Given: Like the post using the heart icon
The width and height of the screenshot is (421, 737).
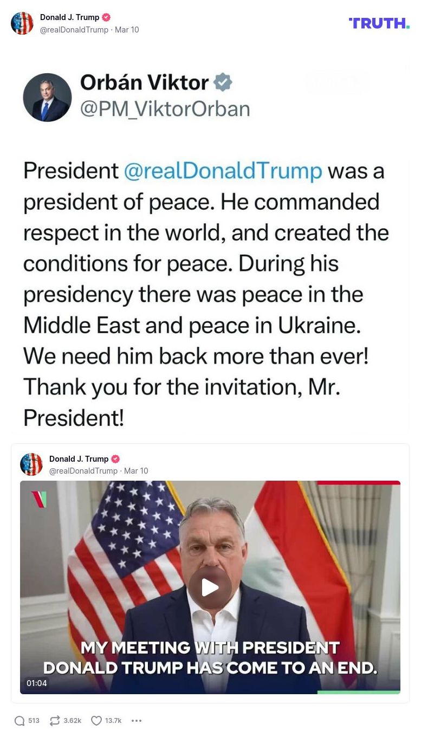Looking at the screenshot, I should pyautogui.click(x=96, y=721).
